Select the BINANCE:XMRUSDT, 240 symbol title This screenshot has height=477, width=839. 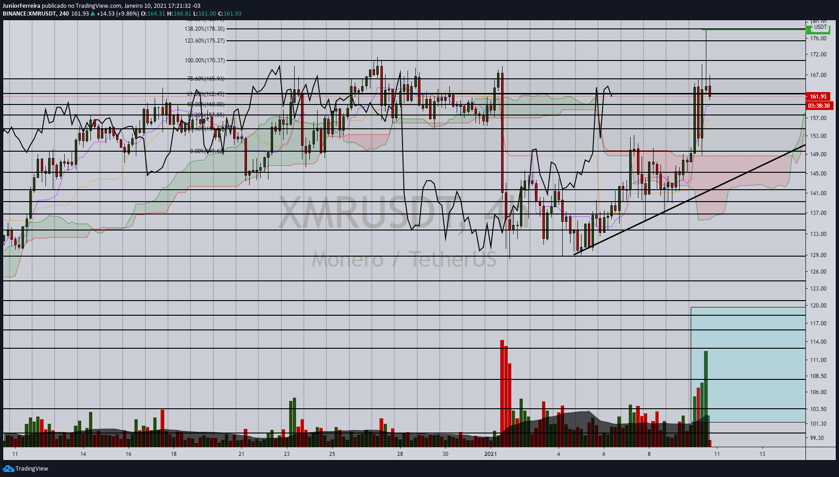[36, 13]
